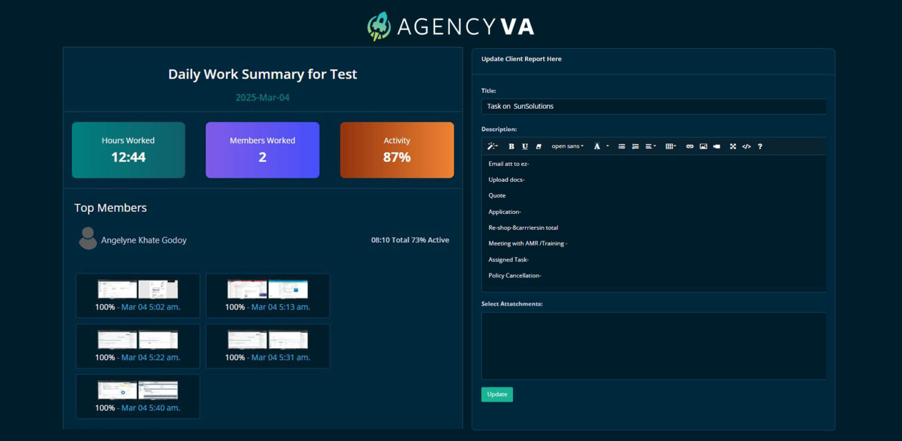Open the font color dropdown arrow
Screen dimensions: 902x441
tap(607, 146)
